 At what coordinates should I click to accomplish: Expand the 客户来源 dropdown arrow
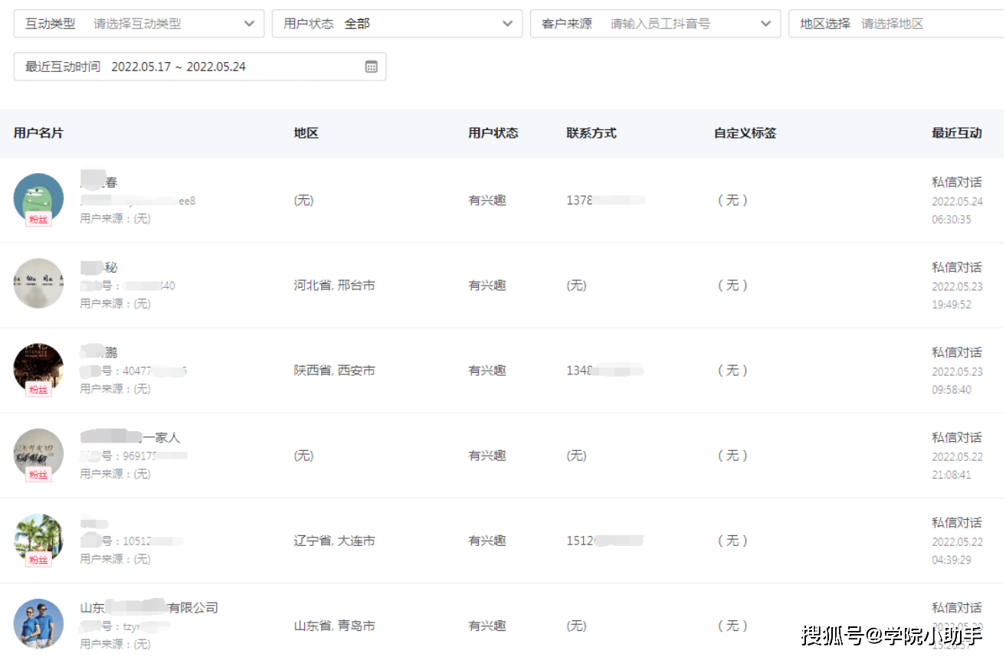tap(765, 24)
